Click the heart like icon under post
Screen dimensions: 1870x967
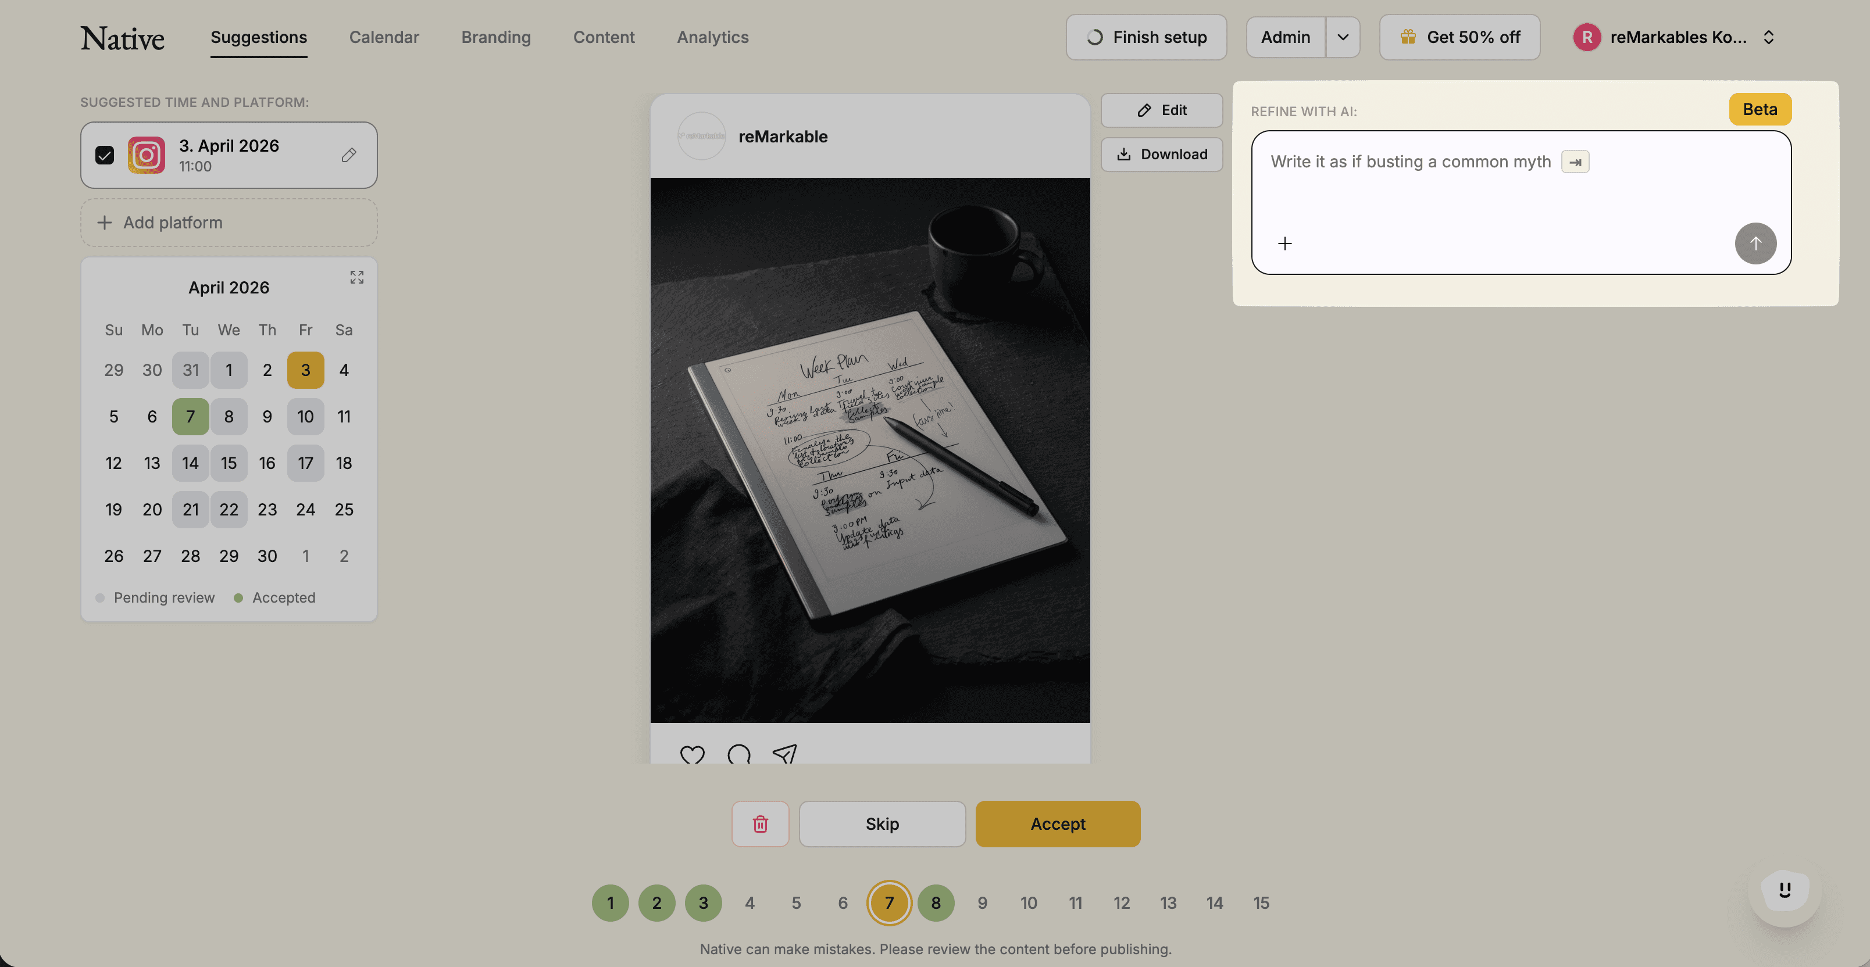(692, 754)
